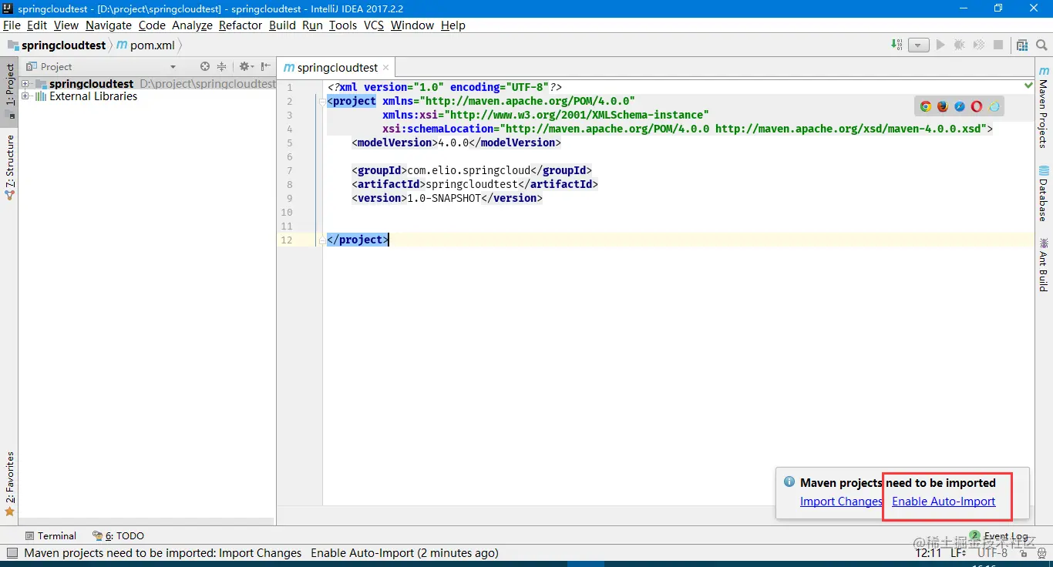This screenshot has height=567, width=1053.
Task: Open the Help menu
Action: tap(453, 25)
